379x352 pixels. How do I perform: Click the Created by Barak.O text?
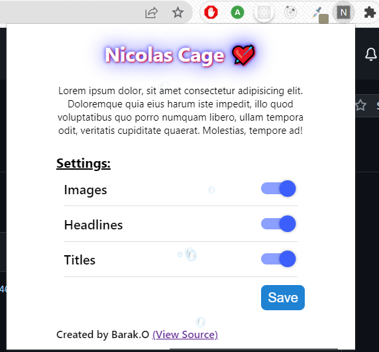point(103,335)
